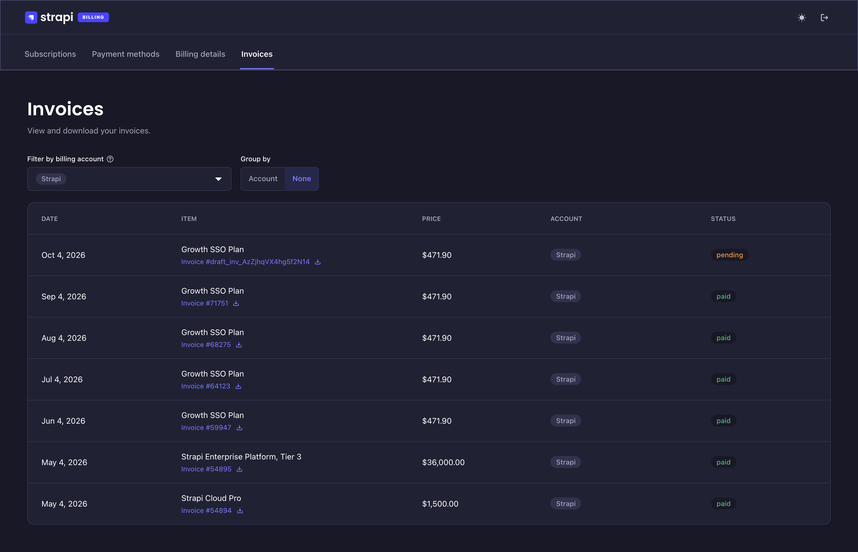Download Invoice #64123 via its icon
Image resolution: width=858 pixels, height=552 pixels.
coord(238,386)
